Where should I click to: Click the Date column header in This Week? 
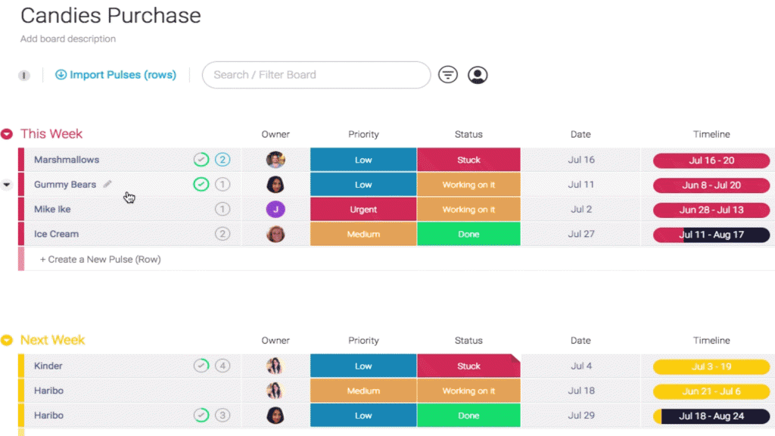[580, 135]
